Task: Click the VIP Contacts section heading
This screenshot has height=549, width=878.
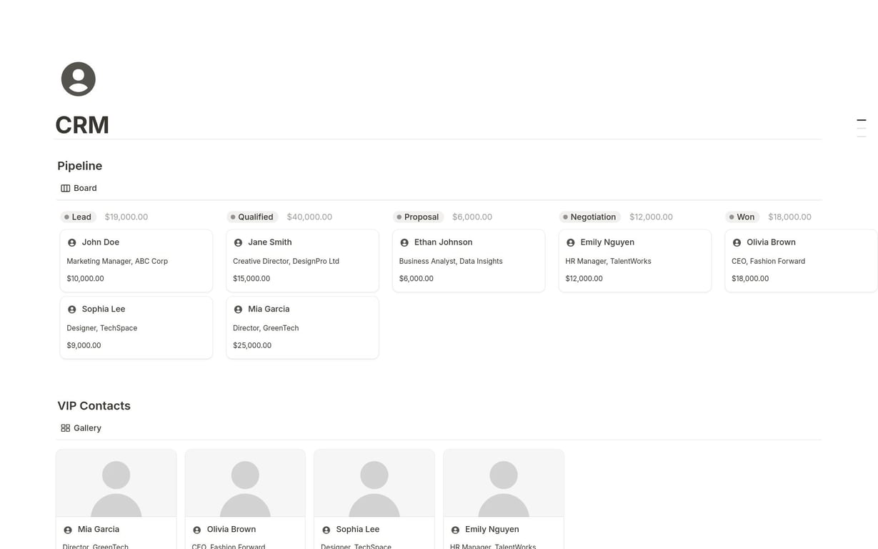Action: [94, 406]
